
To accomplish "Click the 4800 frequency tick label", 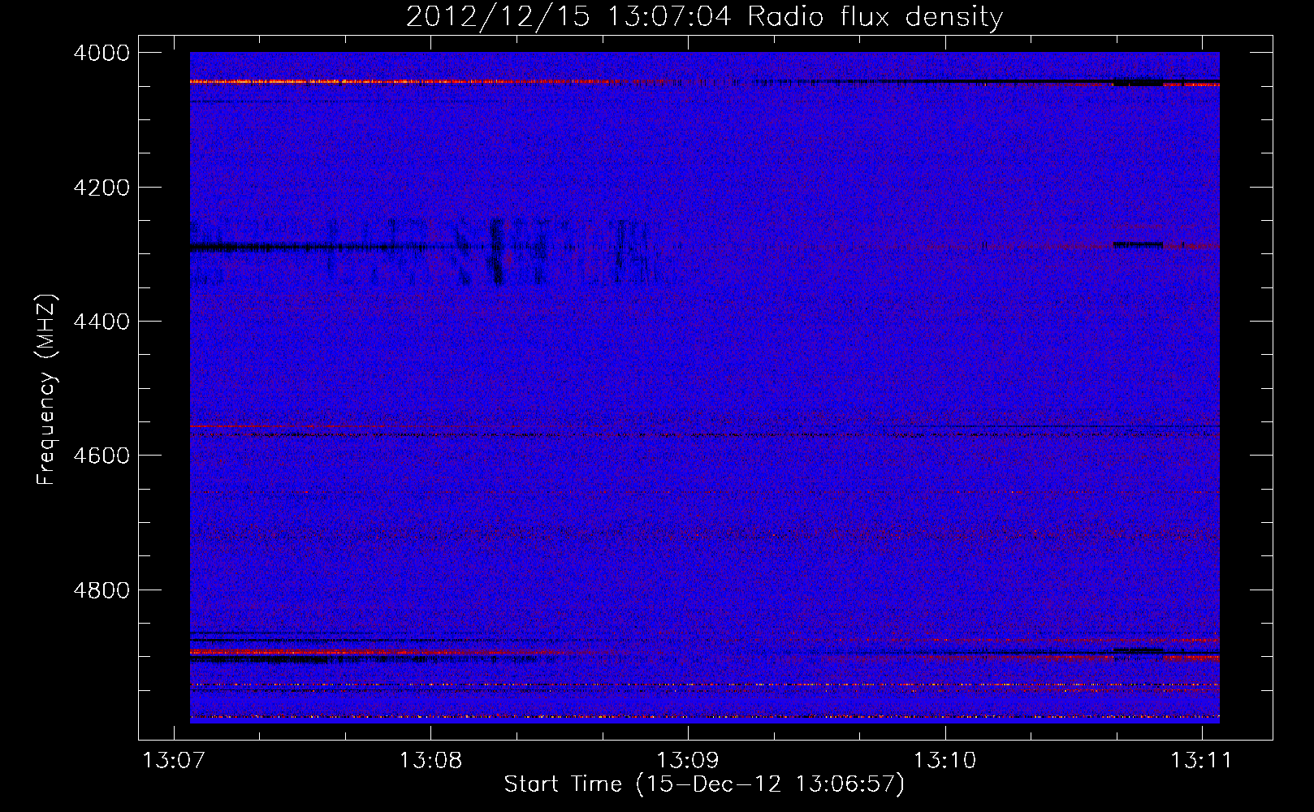I will pos(101,590).
